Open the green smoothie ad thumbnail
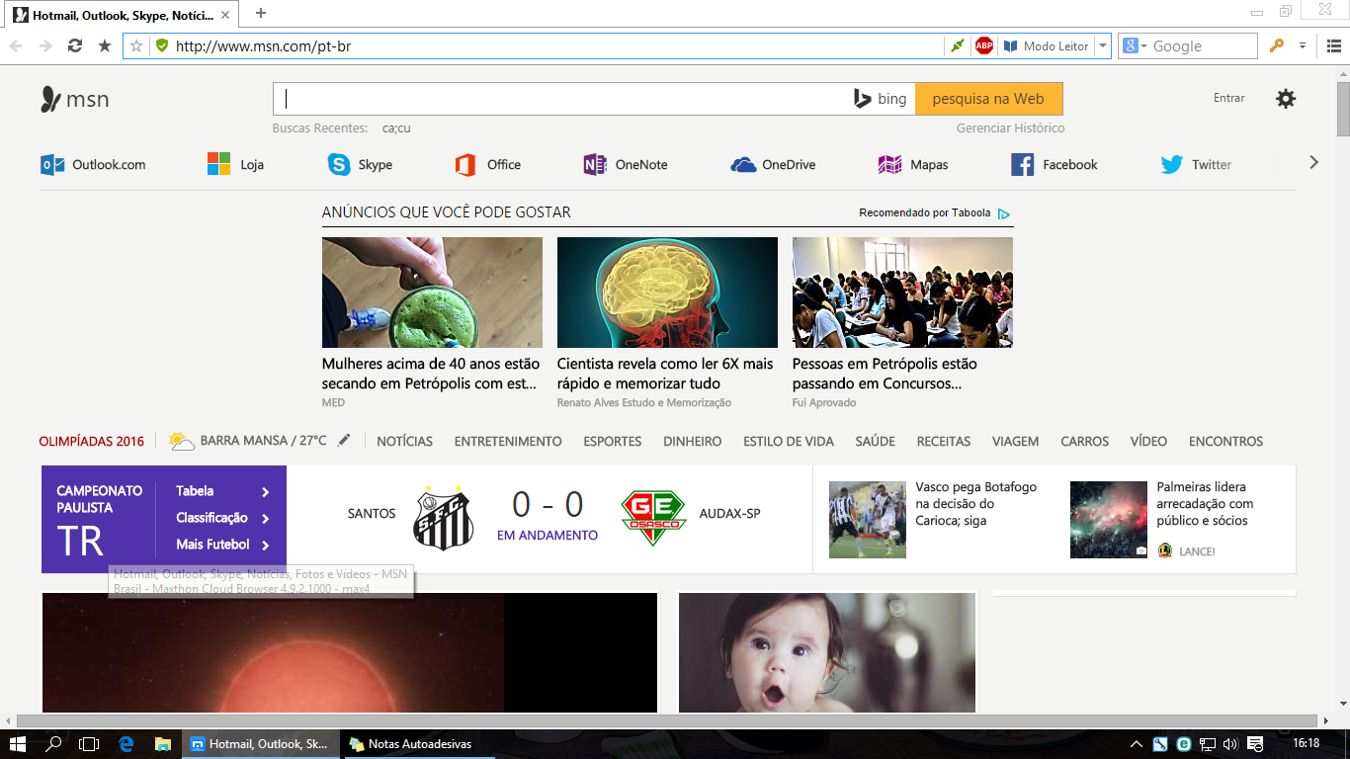The image size is (1350, 759). coord(432,293)
